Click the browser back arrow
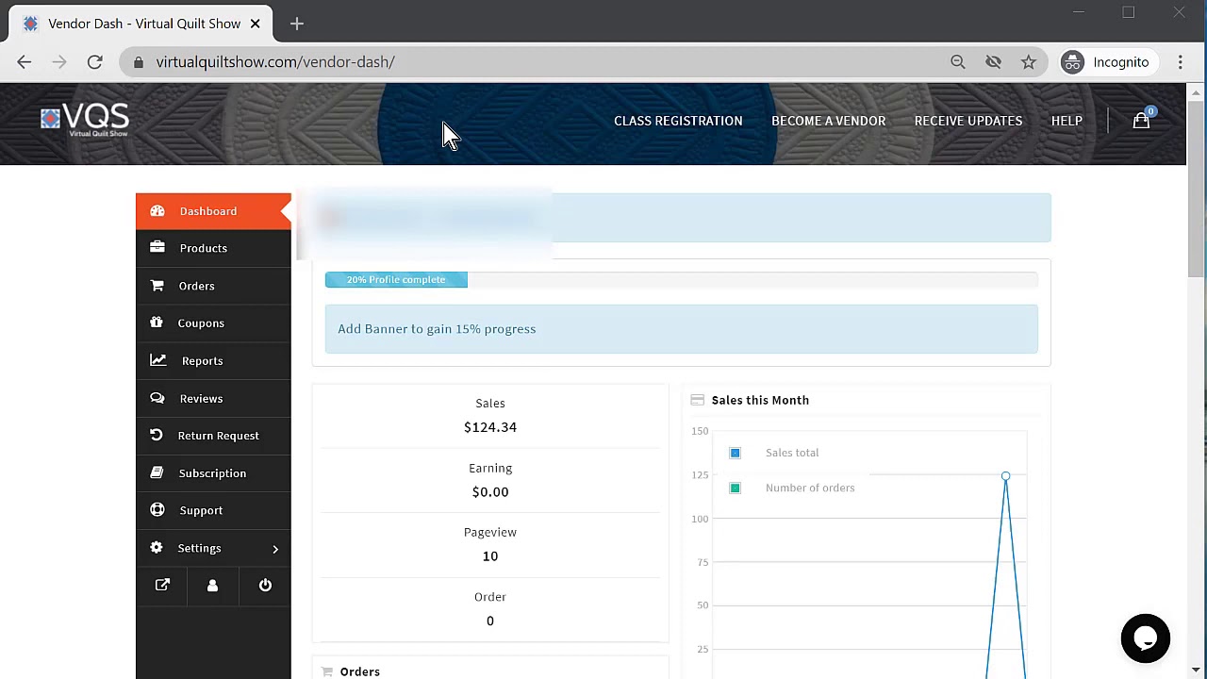This screenshot has width=1207, height=679. (x=25, y=62)
